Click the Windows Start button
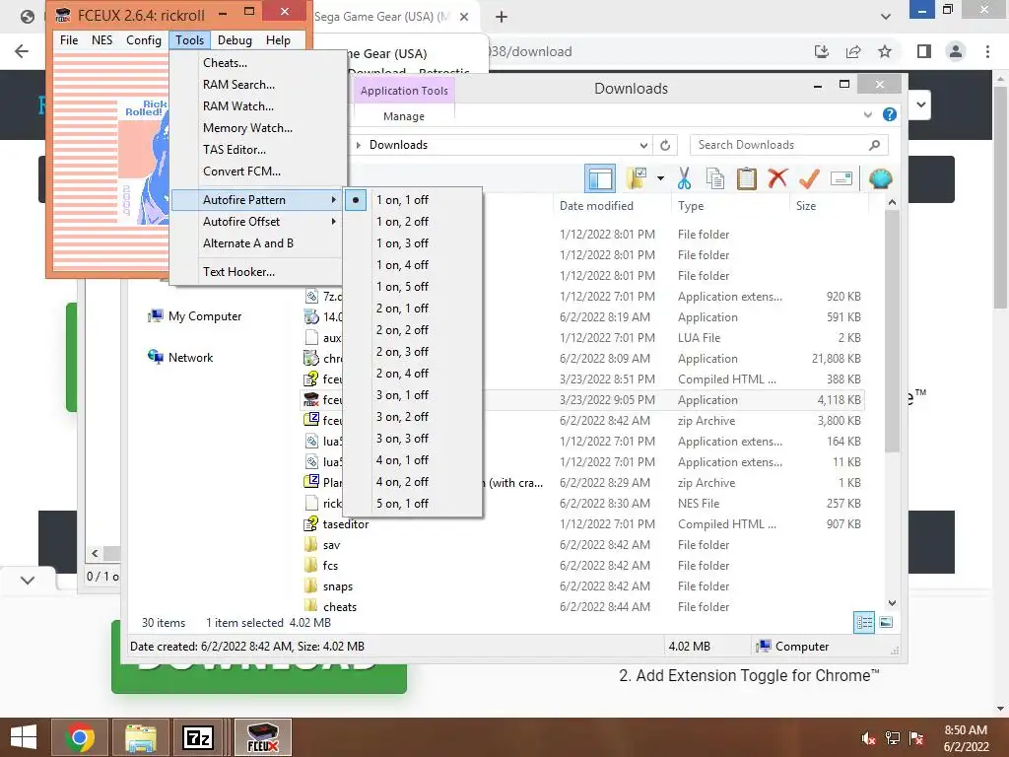The width and height of the screenshot is (1009, 757). 24,737
